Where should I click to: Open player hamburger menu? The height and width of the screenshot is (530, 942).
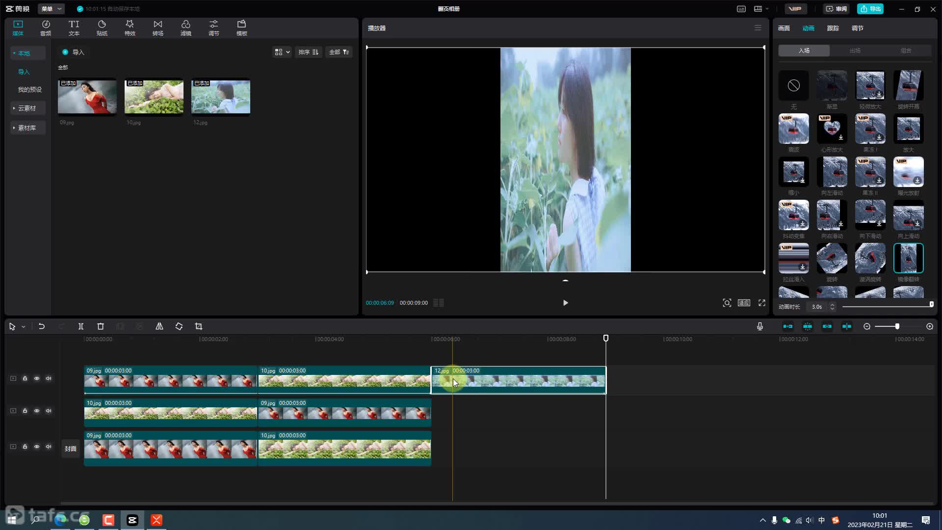pos(758,28)
